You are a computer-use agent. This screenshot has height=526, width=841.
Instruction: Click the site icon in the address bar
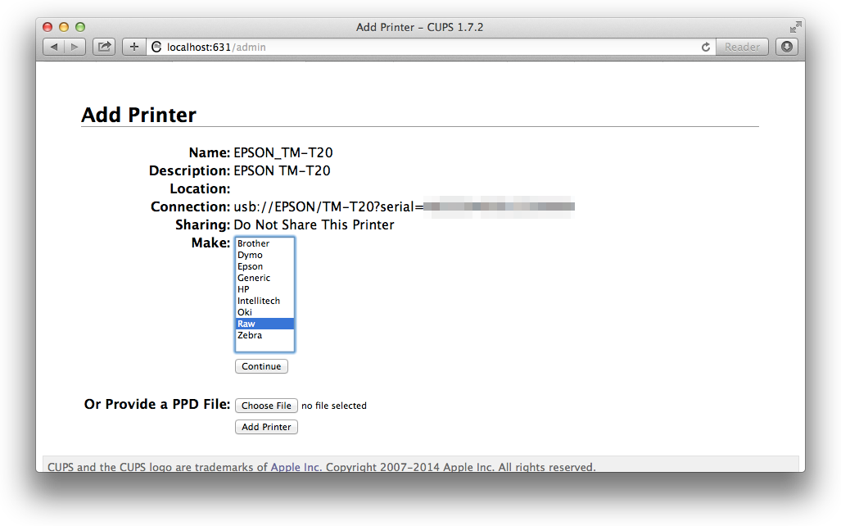[156, 48]
